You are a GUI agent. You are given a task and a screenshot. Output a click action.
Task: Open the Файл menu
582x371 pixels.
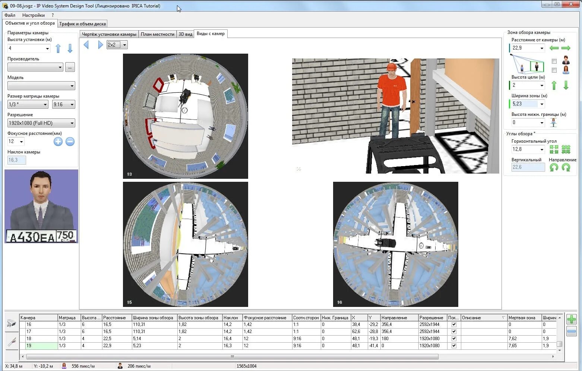click(10, 15)
